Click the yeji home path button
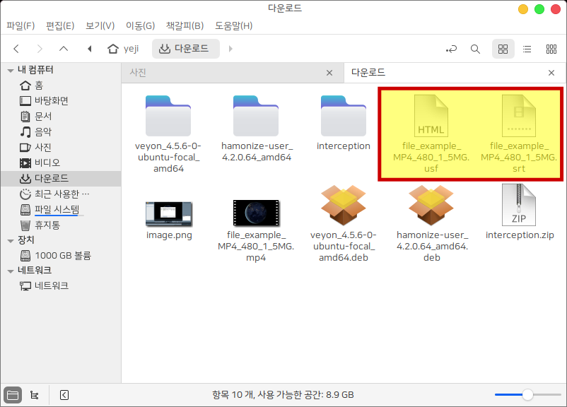This screenshot has width=567, height=407. (122, 49)
